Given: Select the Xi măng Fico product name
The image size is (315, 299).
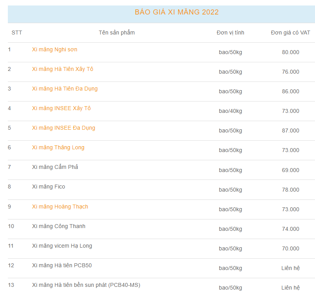Looking at the screenshot, I should click(48, 187).
